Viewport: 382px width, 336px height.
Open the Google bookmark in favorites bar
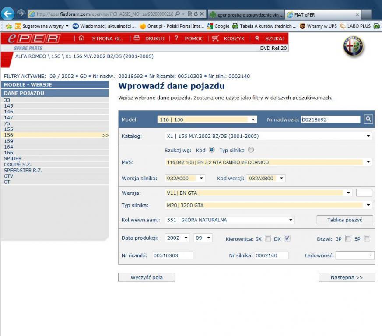(x=218, y=26)
